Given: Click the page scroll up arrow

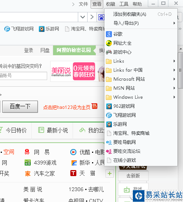Looking at the screenshot, I should point(181,49).
